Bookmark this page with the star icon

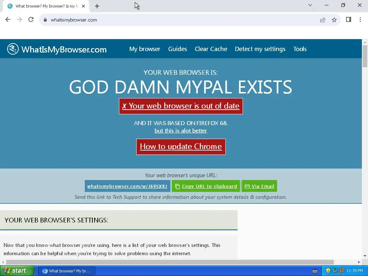334,20
